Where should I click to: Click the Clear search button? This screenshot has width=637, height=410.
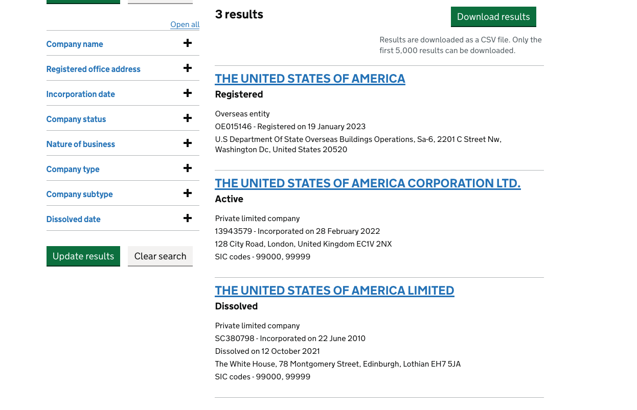[160, 256]
